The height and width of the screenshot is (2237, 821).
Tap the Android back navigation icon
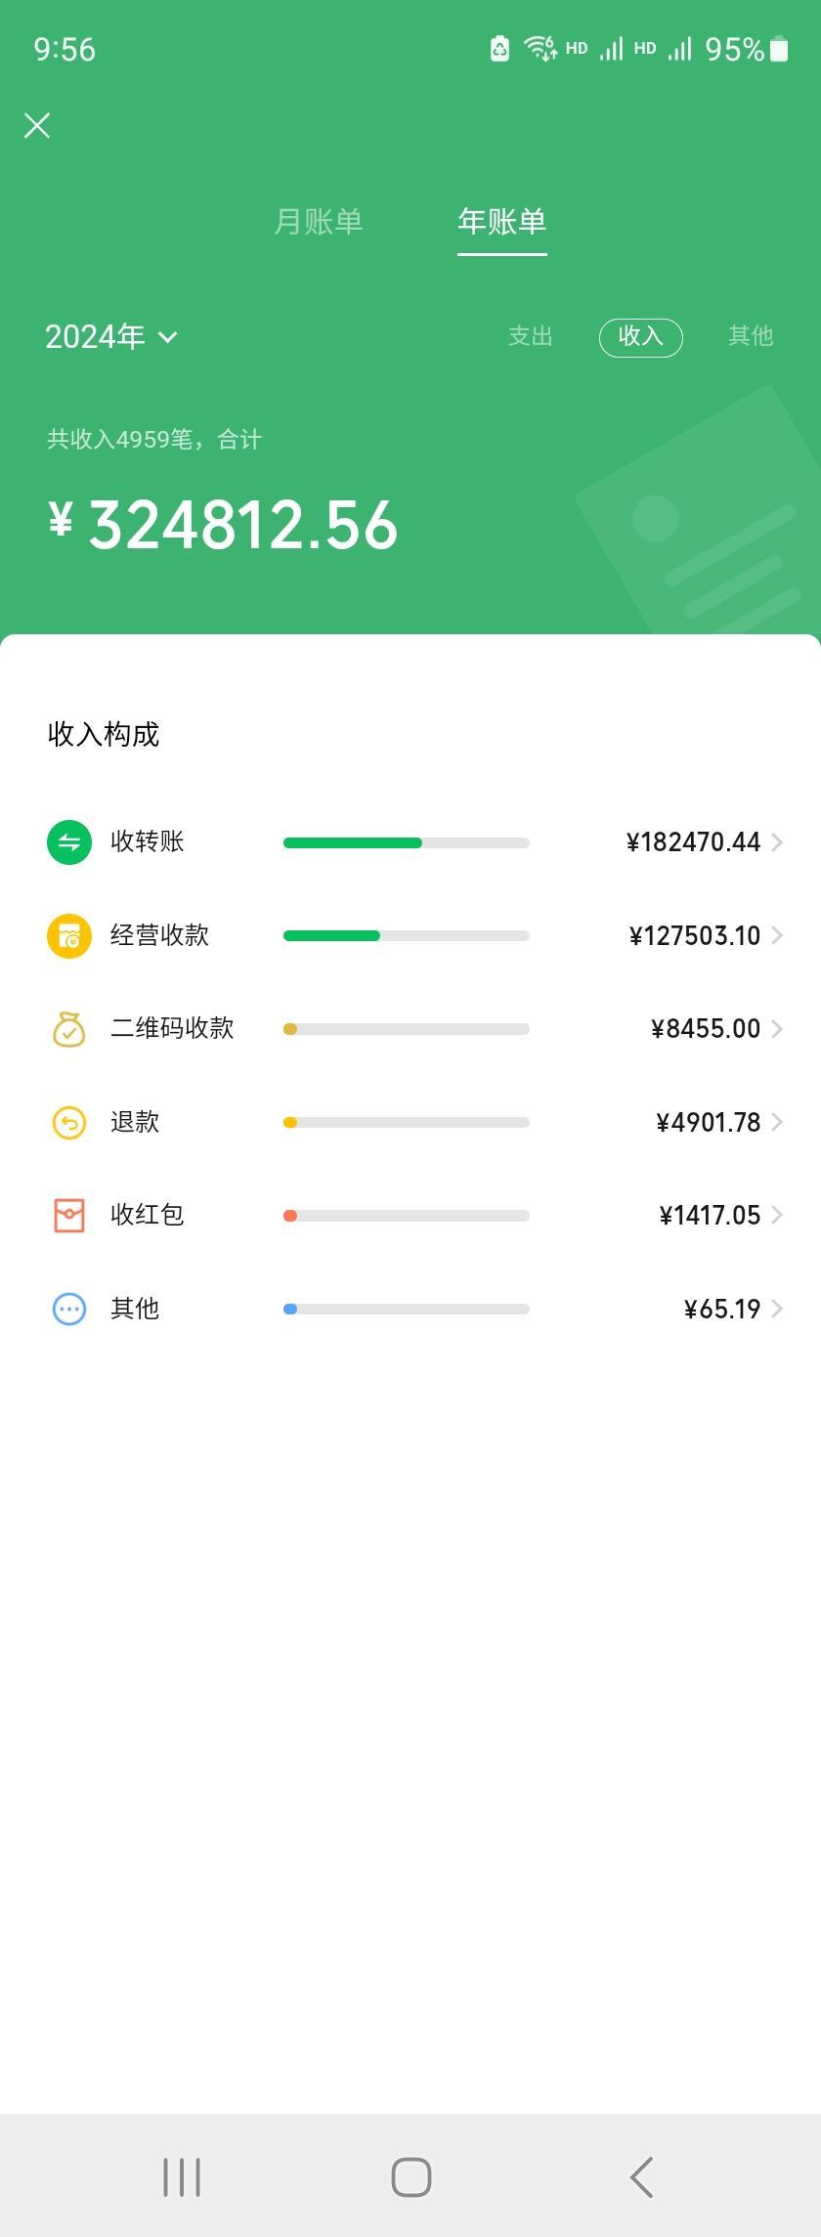pos(642,2176)
